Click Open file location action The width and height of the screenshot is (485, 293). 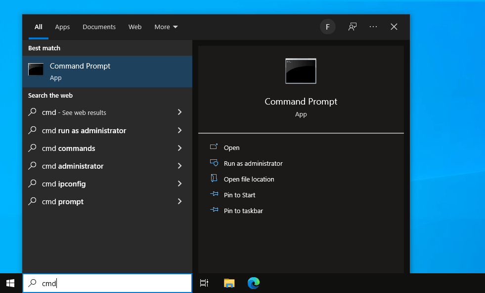pos(249,179)
